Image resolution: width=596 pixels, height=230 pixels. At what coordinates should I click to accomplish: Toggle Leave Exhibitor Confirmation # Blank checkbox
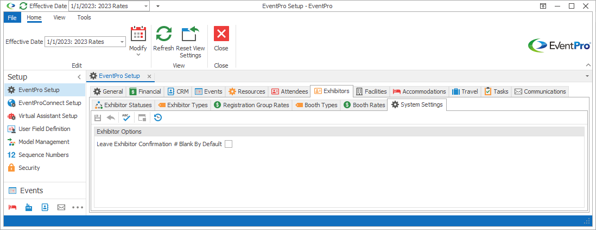[x=229, y=144]
